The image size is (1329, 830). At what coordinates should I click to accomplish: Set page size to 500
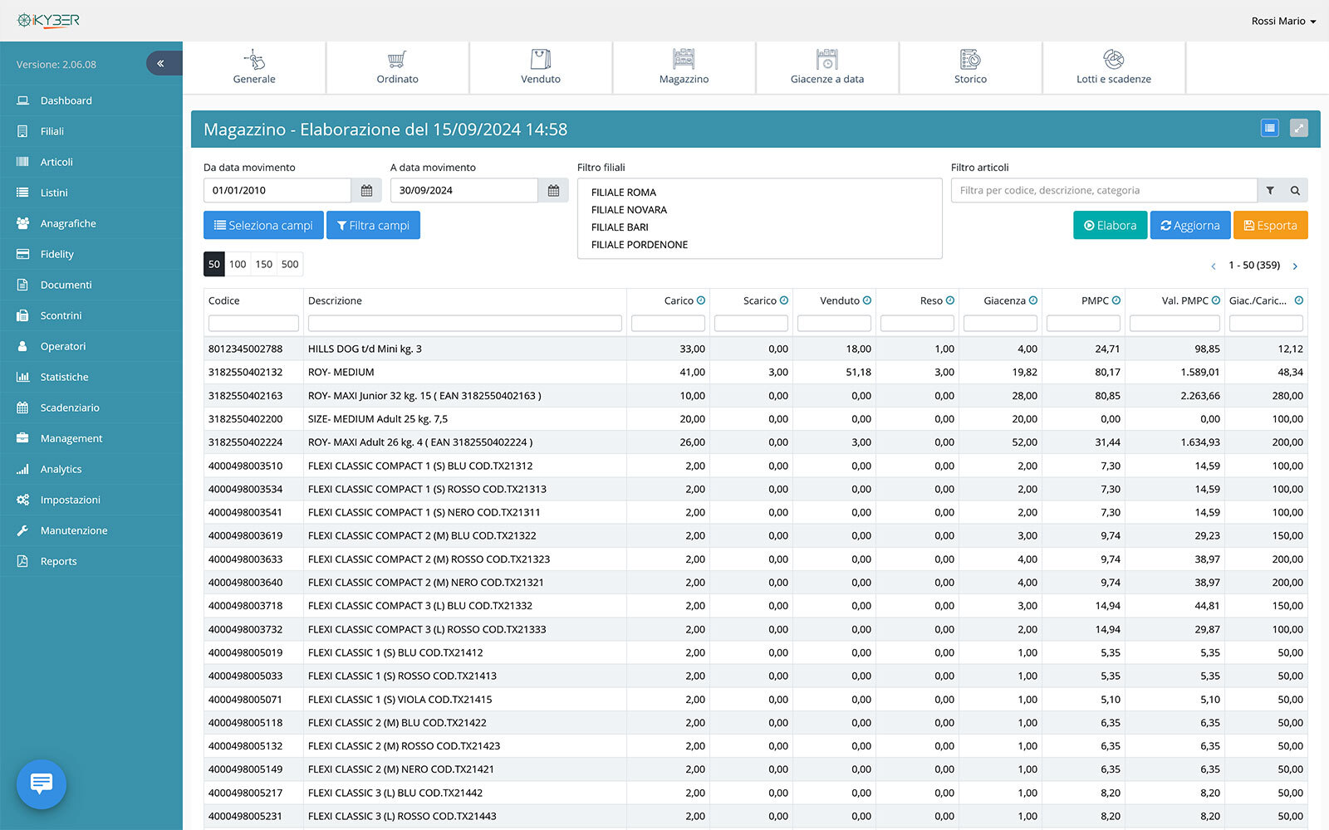290,264
